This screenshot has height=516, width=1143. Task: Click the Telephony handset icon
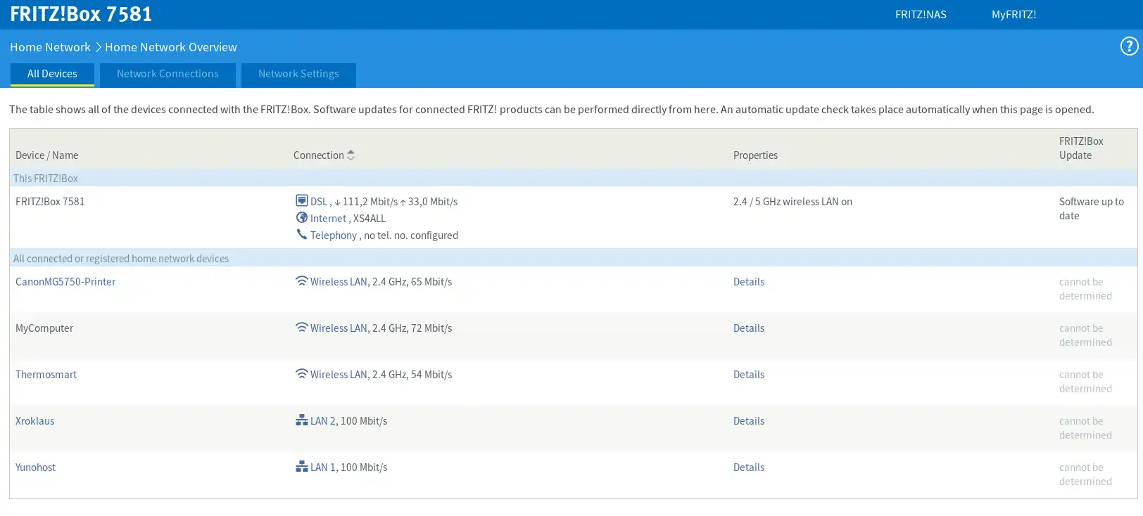pyautogui.click(x=302, y=235)
